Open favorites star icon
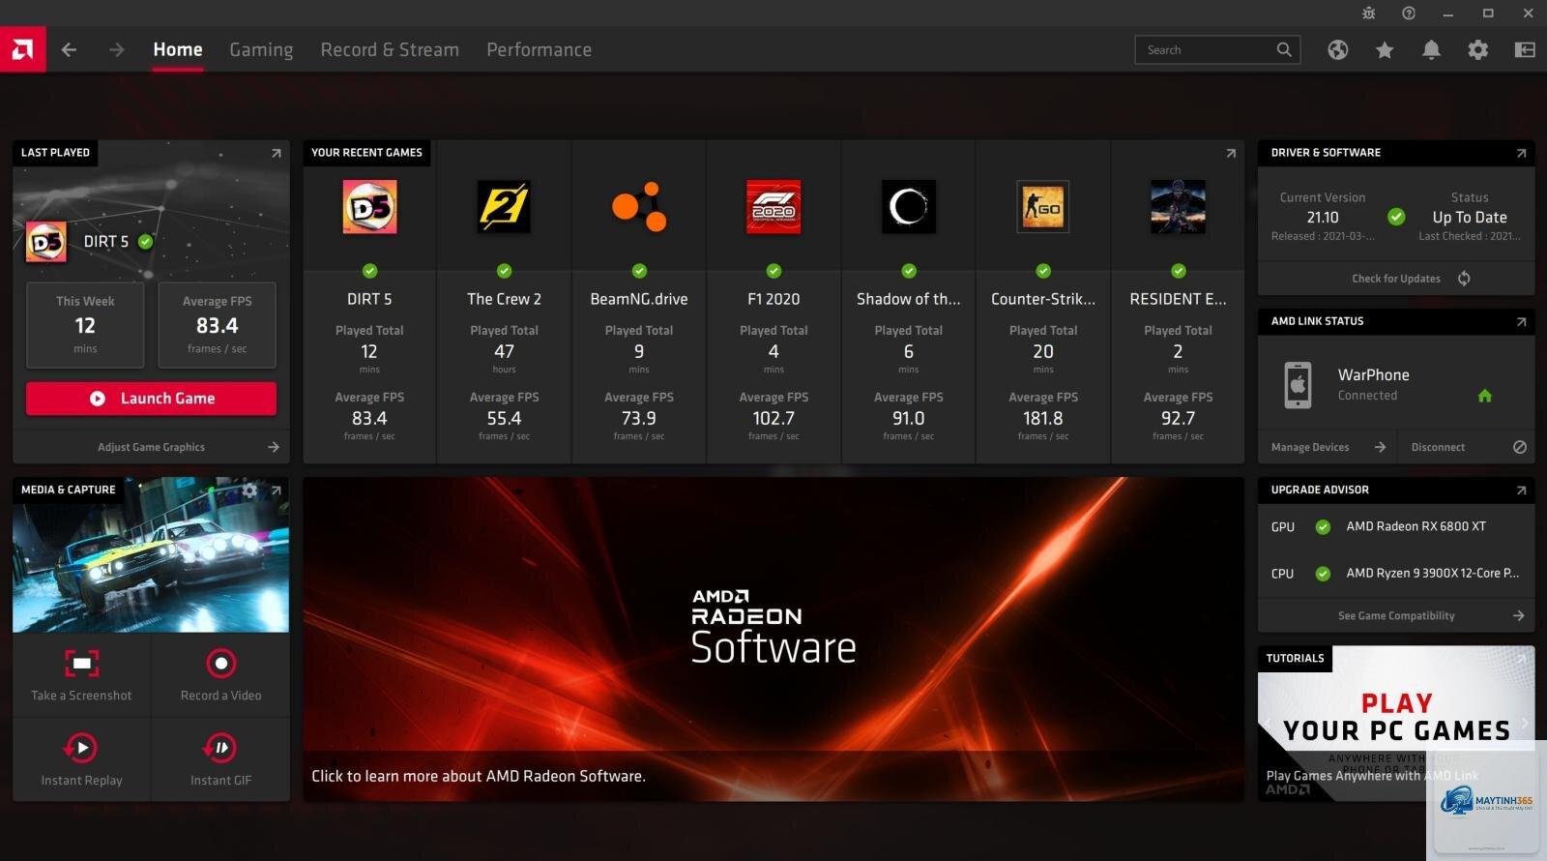Viewport: 1547px width, 861px height. 1385,49
